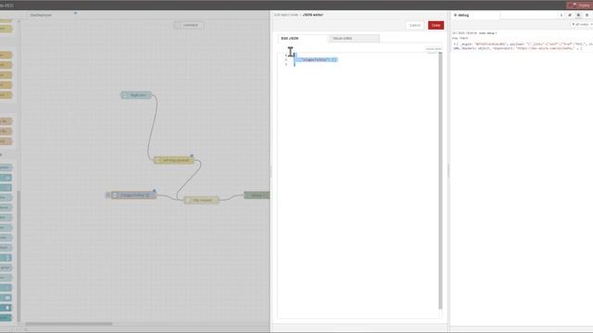
Task: Click the JSON editor vertical scrollbar
Action: [x=440, y=180]
